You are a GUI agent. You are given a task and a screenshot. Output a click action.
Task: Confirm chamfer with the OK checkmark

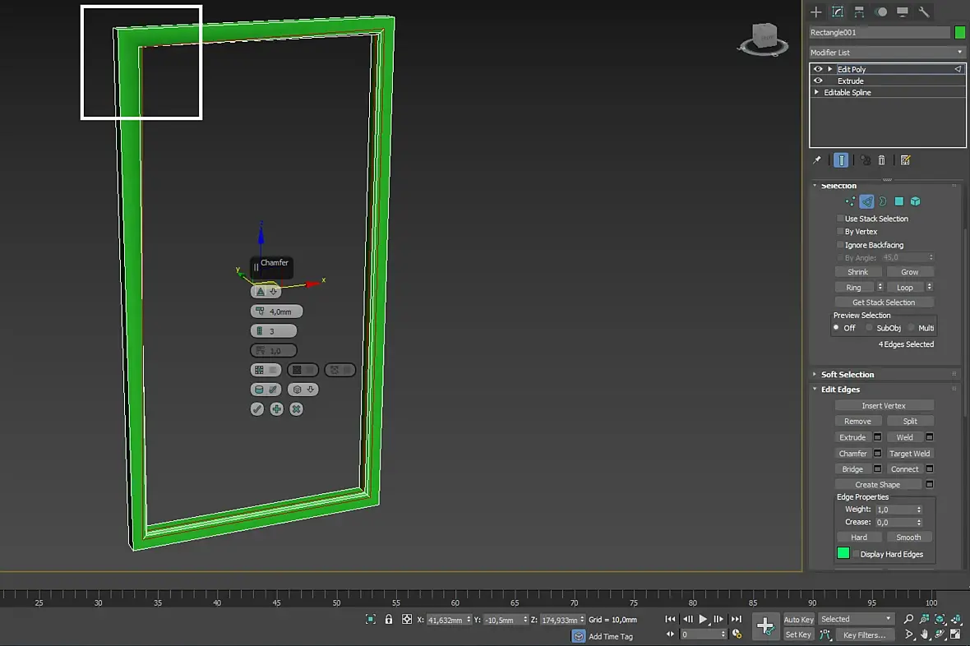[x=257, y=409]
